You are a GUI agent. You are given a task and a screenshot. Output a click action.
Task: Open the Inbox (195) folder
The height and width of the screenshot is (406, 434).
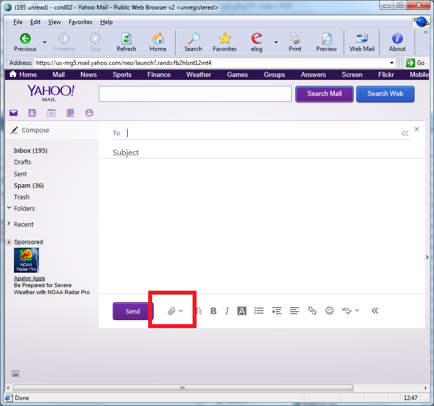[x=30, y=150]
